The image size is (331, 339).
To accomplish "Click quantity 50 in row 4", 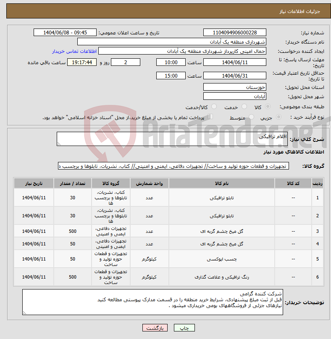I will [73, 244].
